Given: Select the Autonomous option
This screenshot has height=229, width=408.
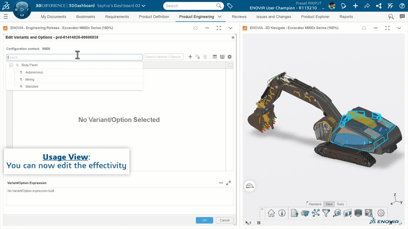Looking at the screenshot, I should point(34,72).
